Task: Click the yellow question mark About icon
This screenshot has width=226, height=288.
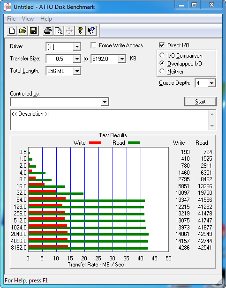Action: point(80,30)
